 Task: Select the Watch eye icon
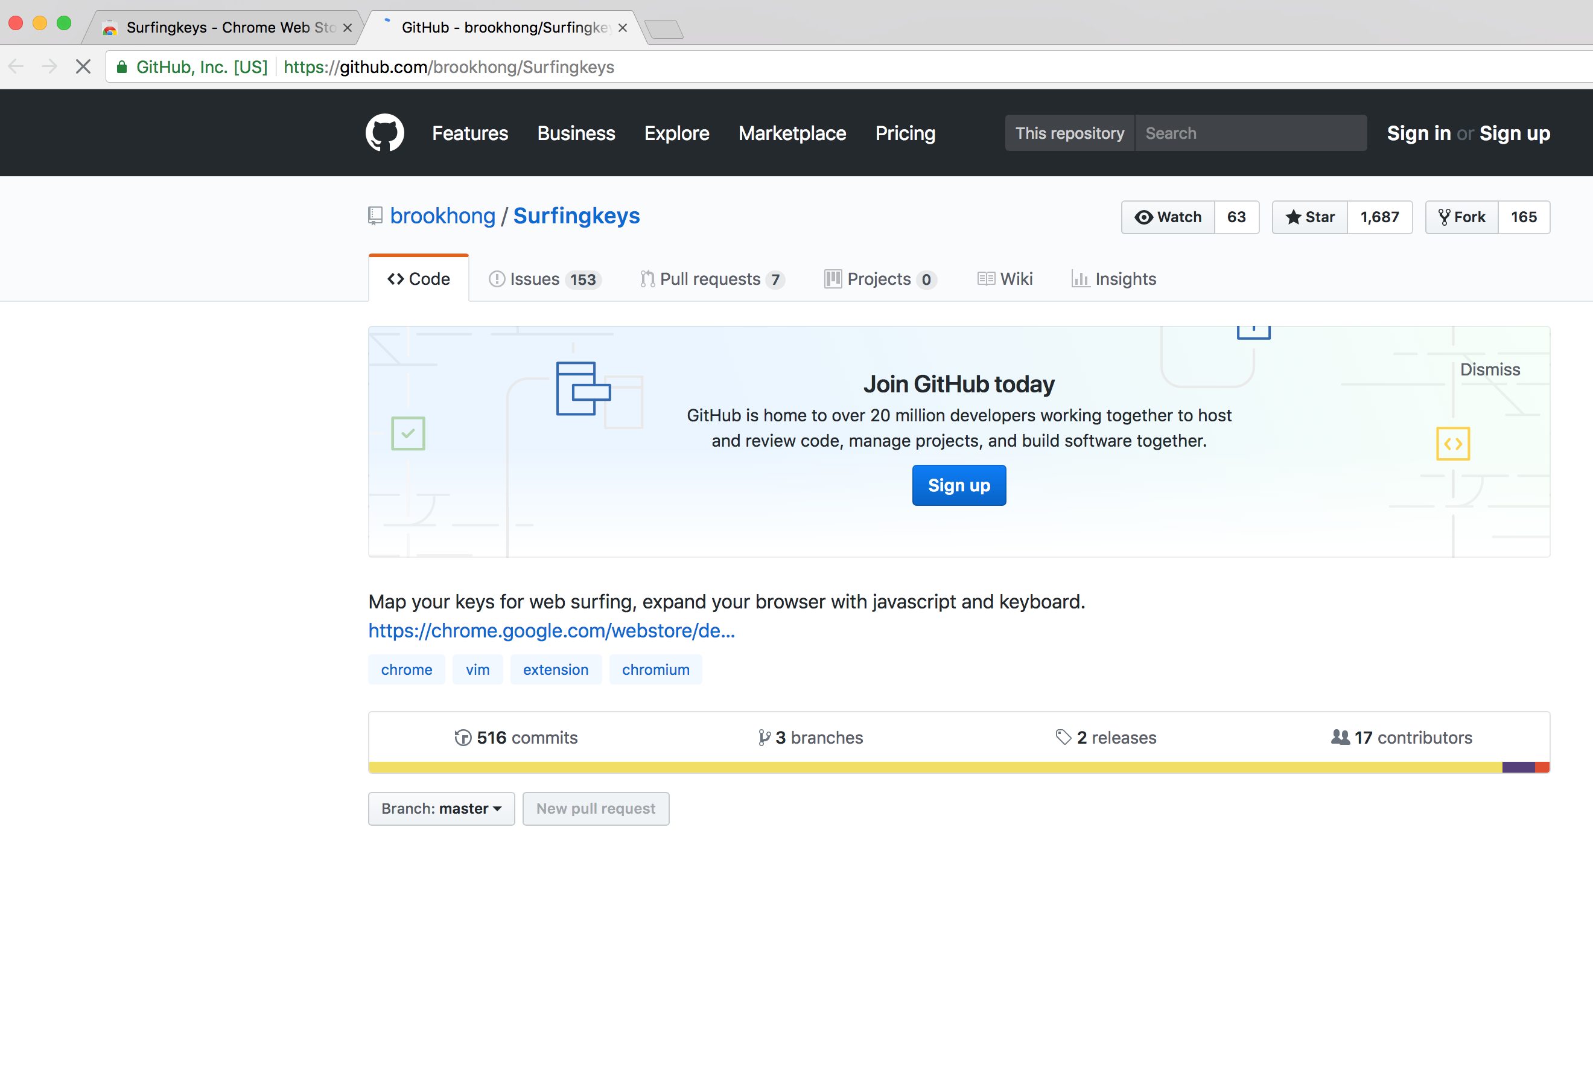click(1145, 217)
